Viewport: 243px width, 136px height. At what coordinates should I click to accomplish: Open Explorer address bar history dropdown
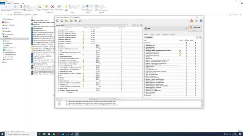tap(229, 15)
